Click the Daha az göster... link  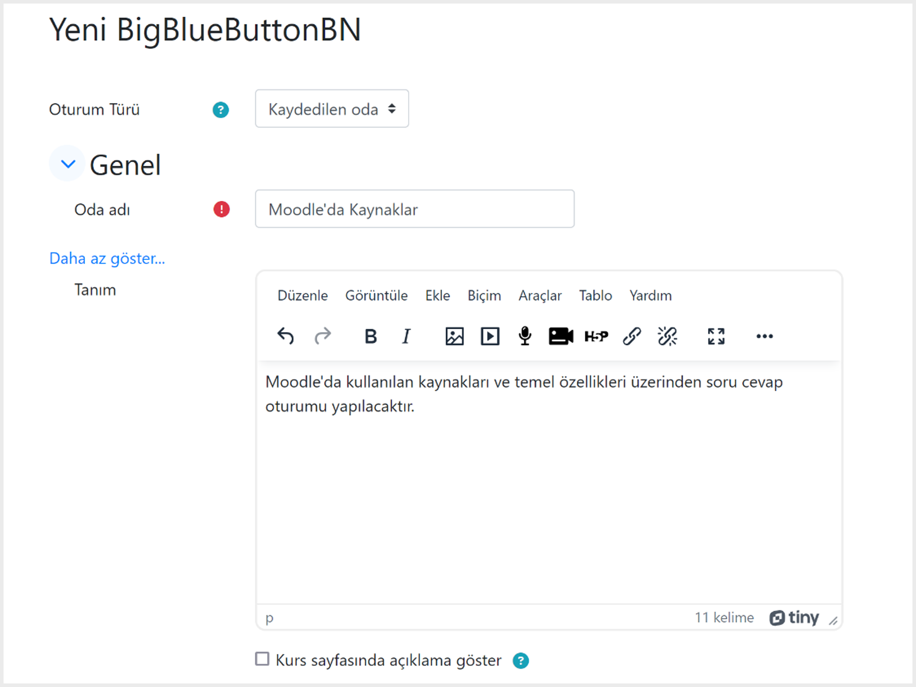(x=107, y=259)
